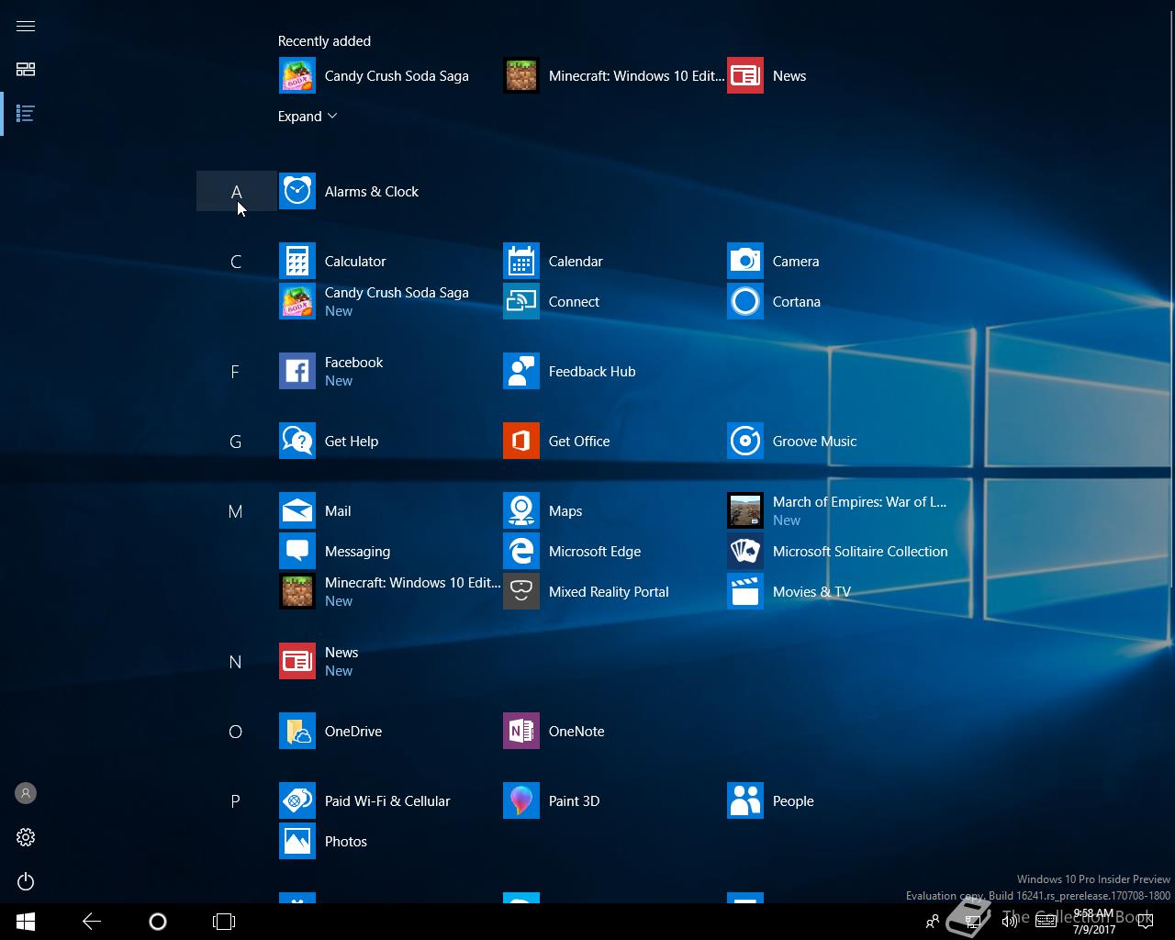Open News in Recently added
The width and height of the screenshot is (1175, 940).
tap(836, 75)
